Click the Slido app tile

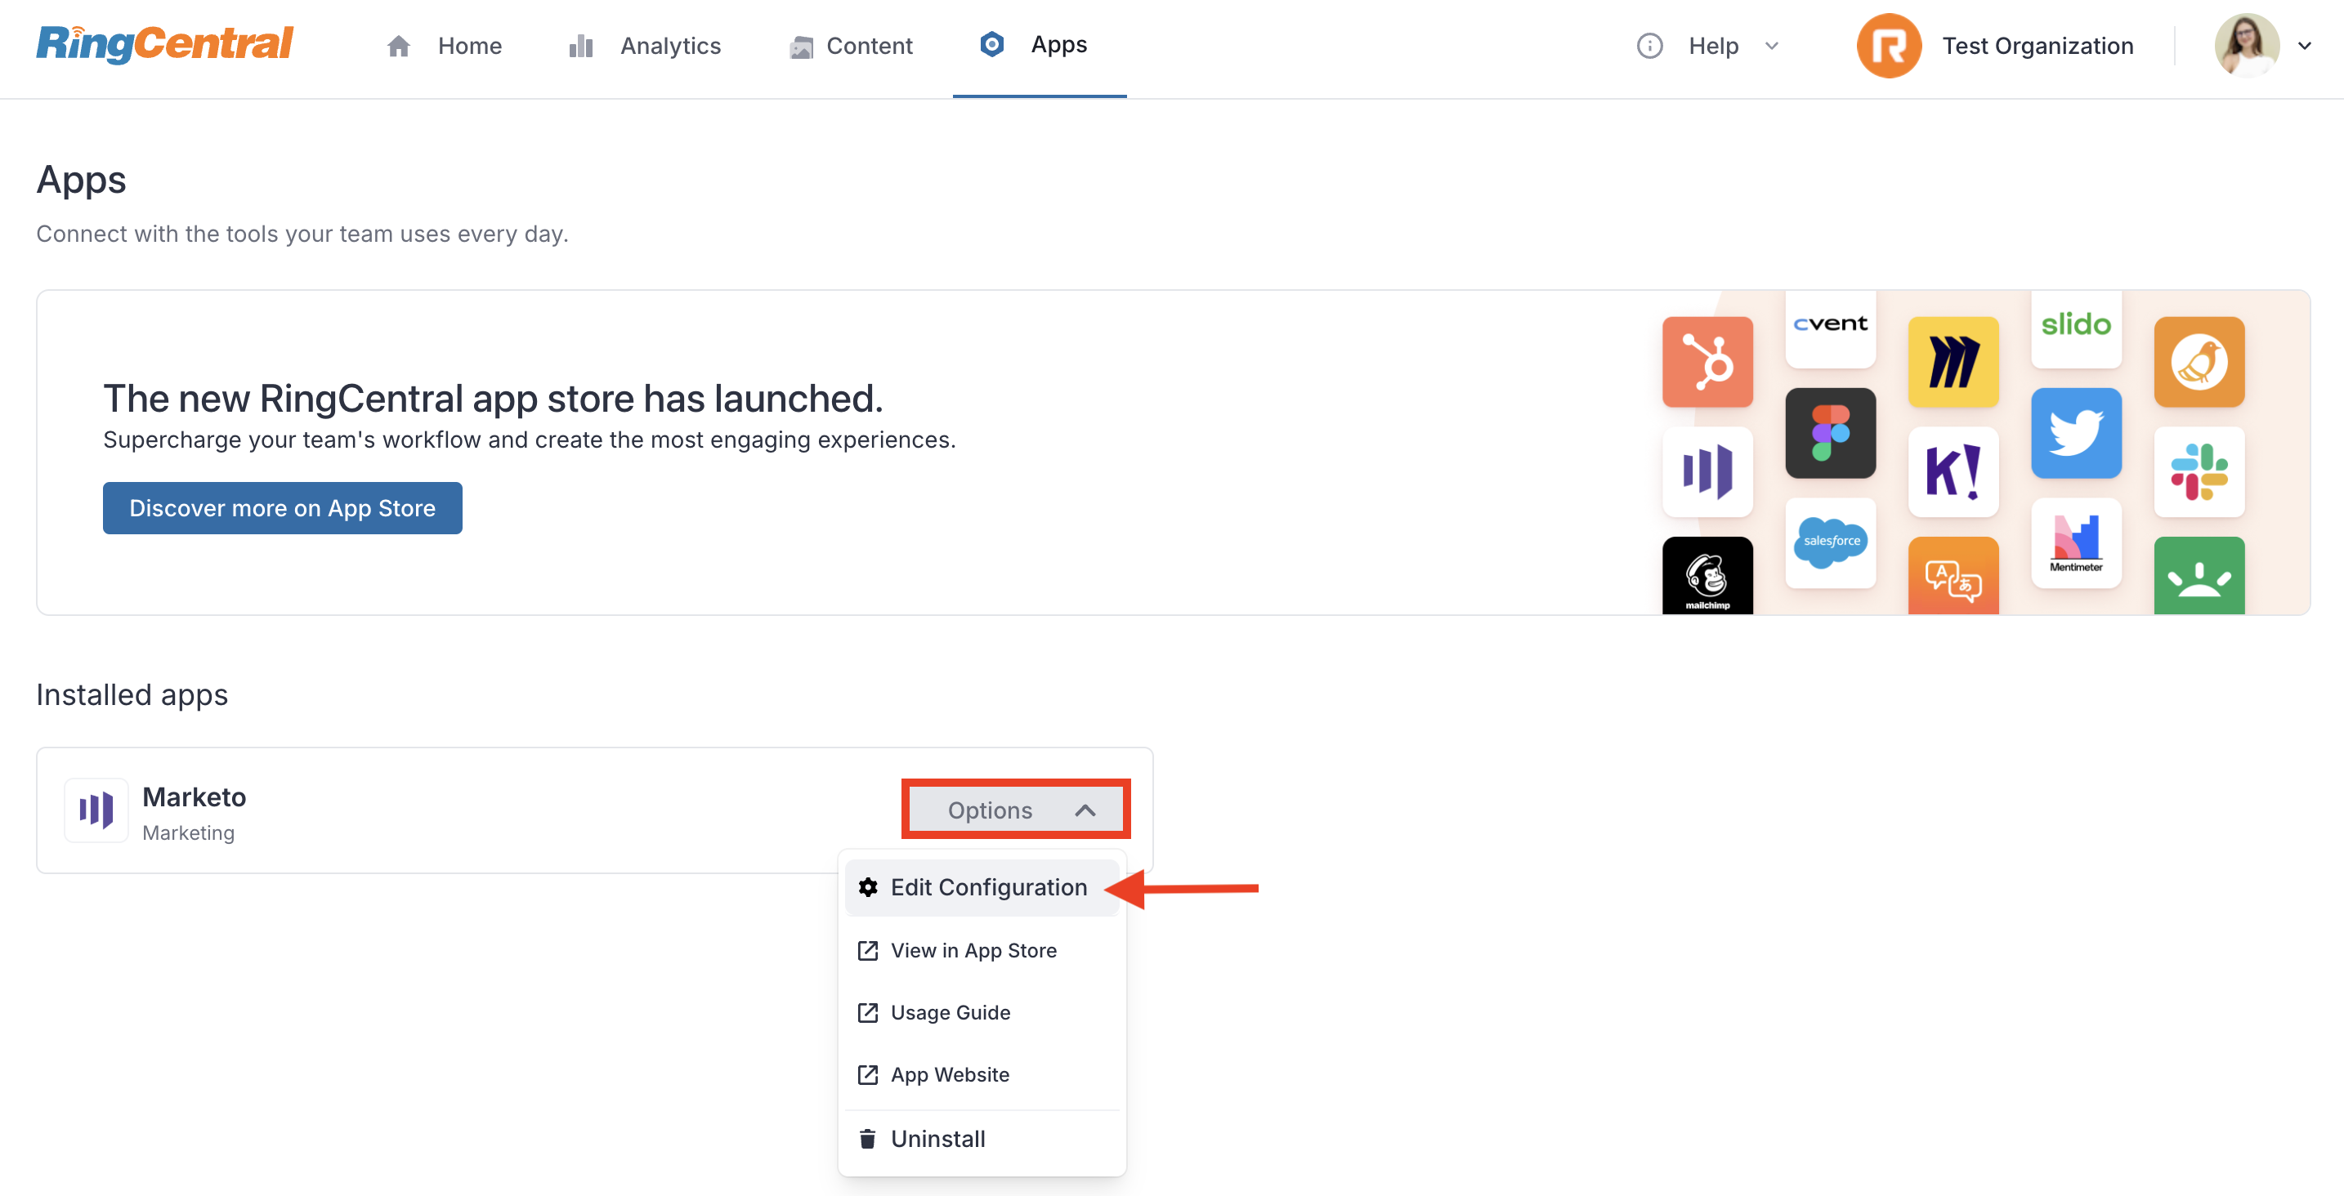(x=2076, y=329)
